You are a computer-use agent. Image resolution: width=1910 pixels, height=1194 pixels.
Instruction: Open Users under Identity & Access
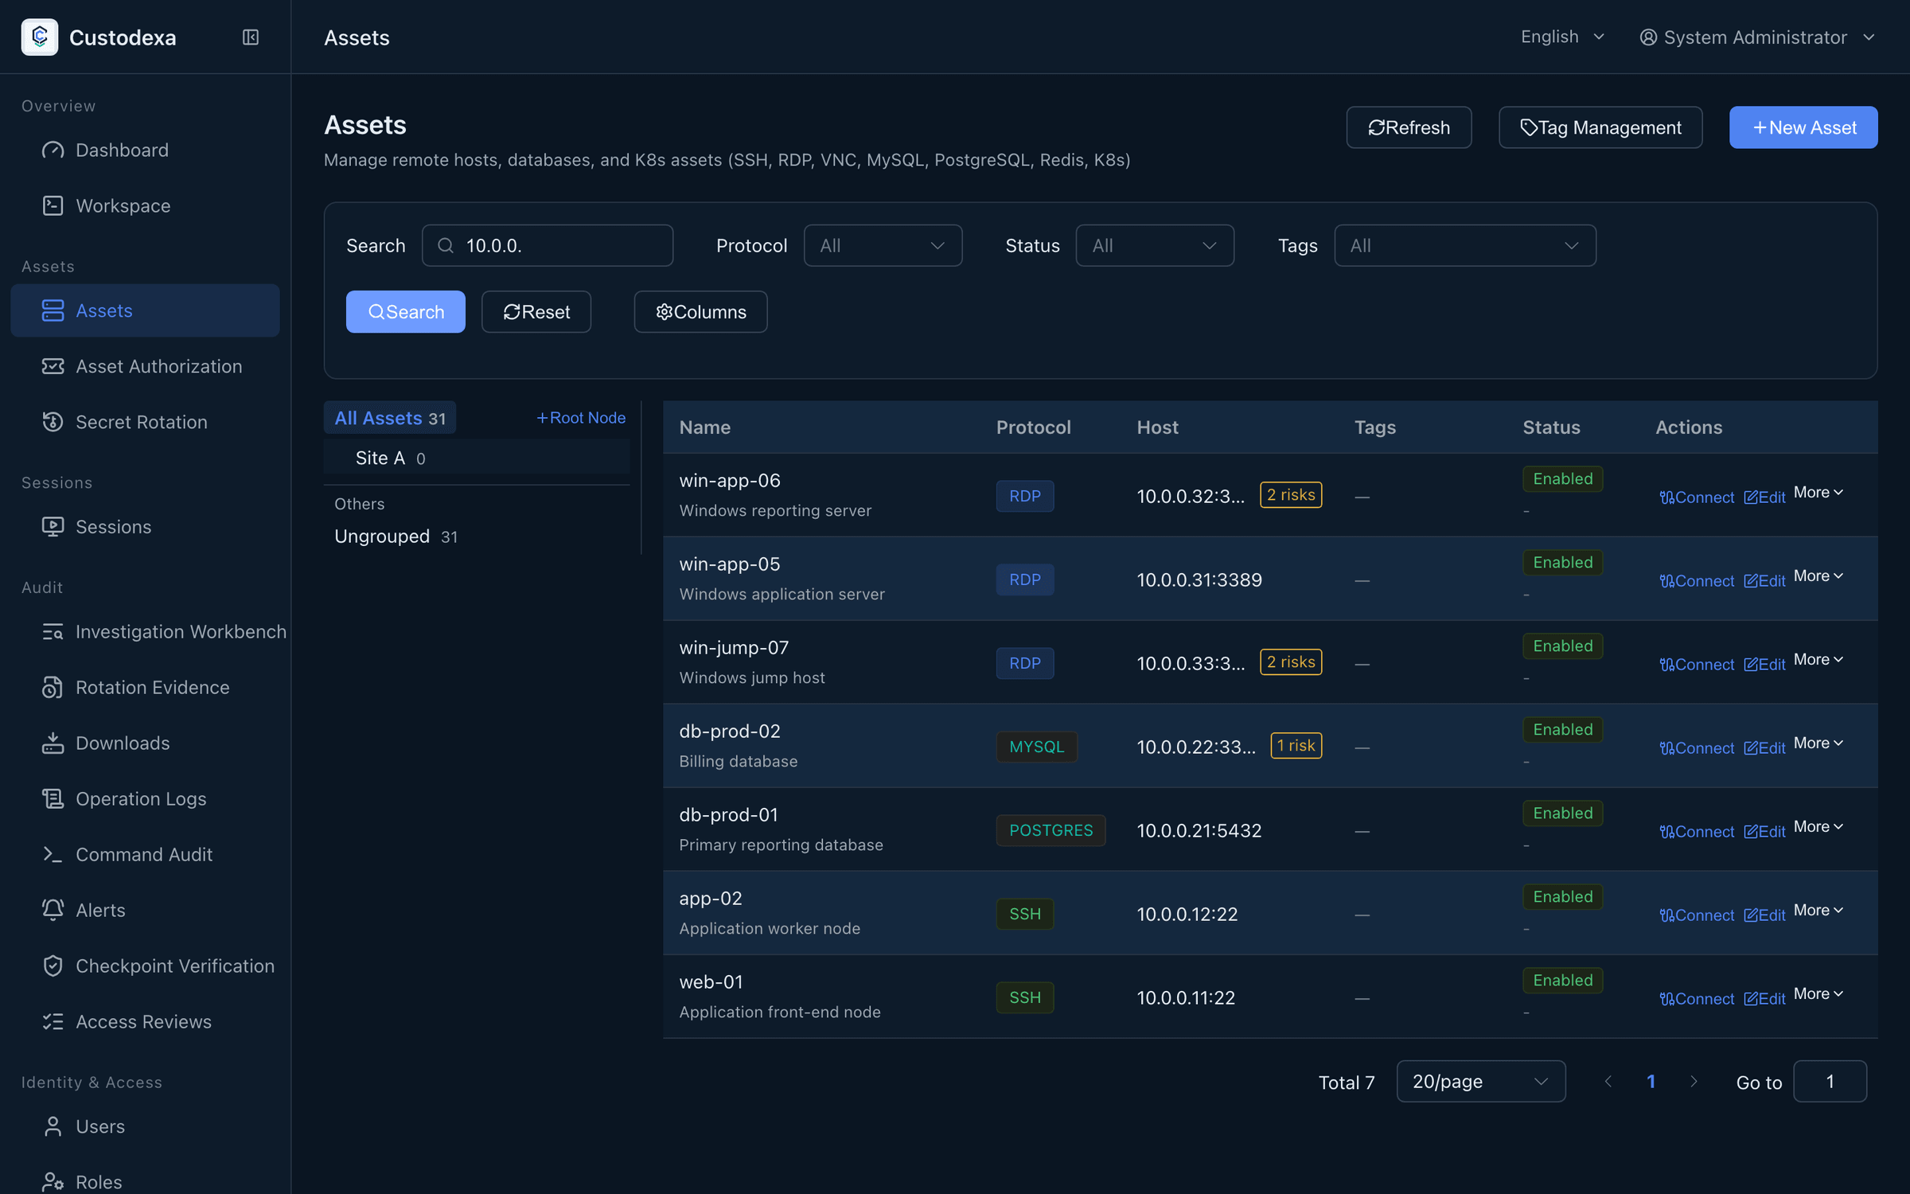145,1126
